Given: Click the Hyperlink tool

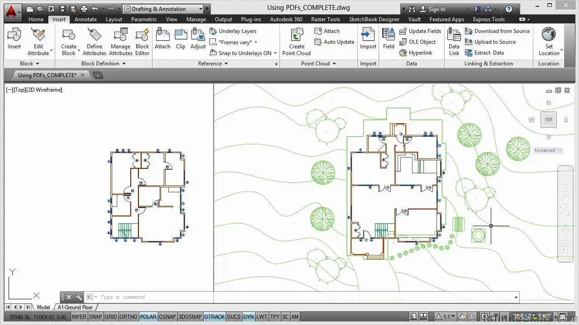Looking at the screenshot, I should pyautogui.click(x=416, y=53).
